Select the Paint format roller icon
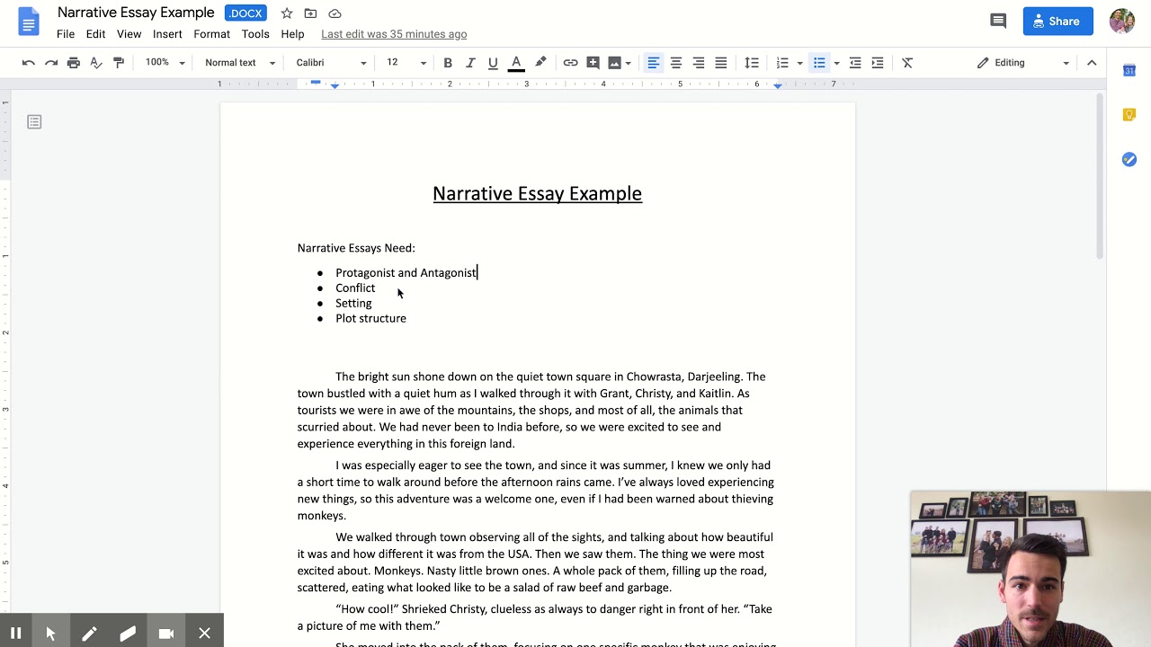The width and height of the screenshot is (1151, 647). coord(119,63)
